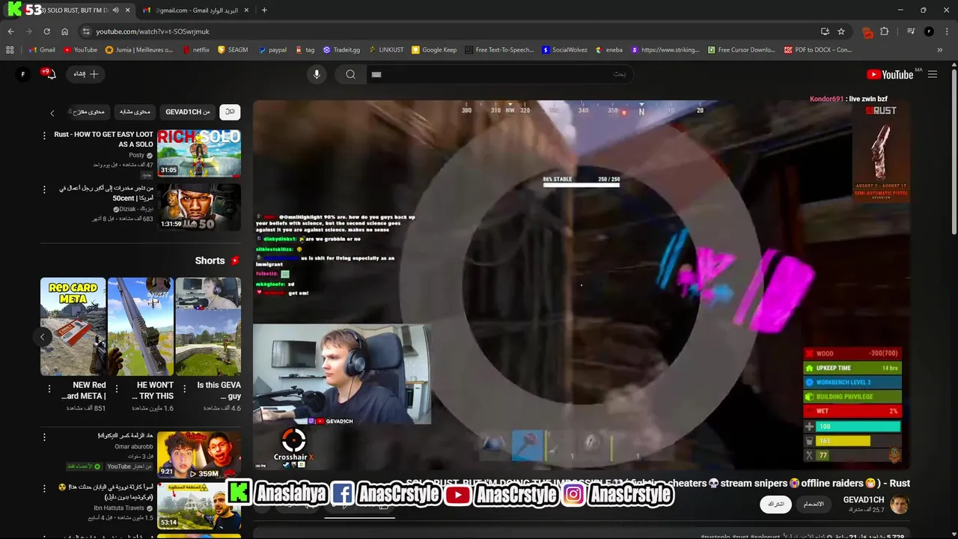Viewport: 958px width, 539px height.
Task: Open the Gmail bookmark
Action: [41, 50]
